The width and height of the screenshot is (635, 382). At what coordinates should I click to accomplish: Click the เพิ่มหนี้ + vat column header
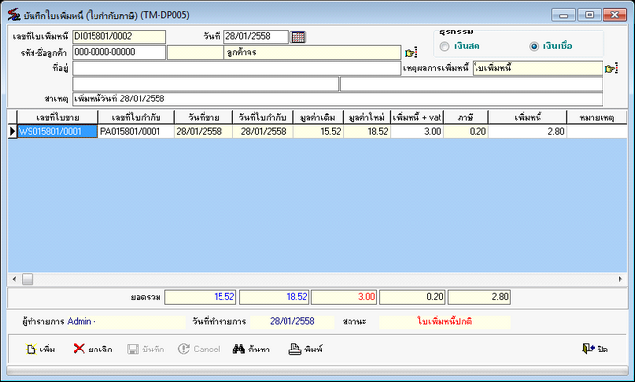(x=417, y=118)
